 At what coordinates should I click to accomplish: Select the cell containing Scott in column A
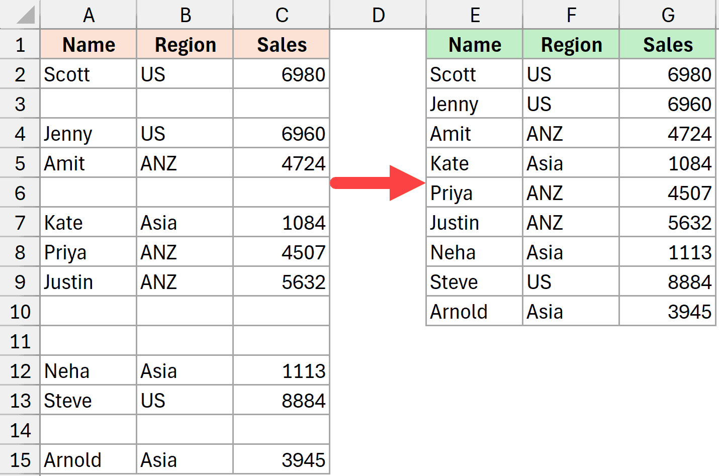[x=88, y=74]
